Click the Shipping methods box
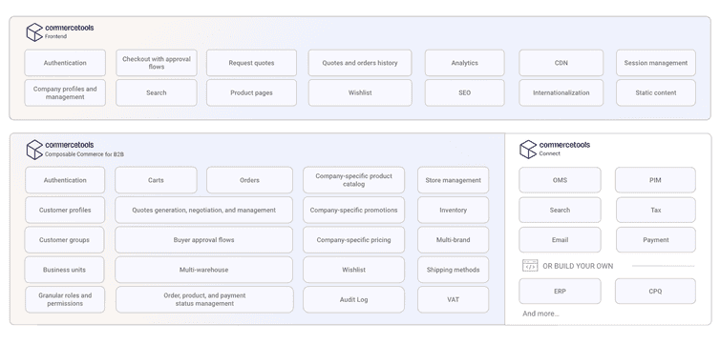Screen dimensions: 720x344 point(453,270)
